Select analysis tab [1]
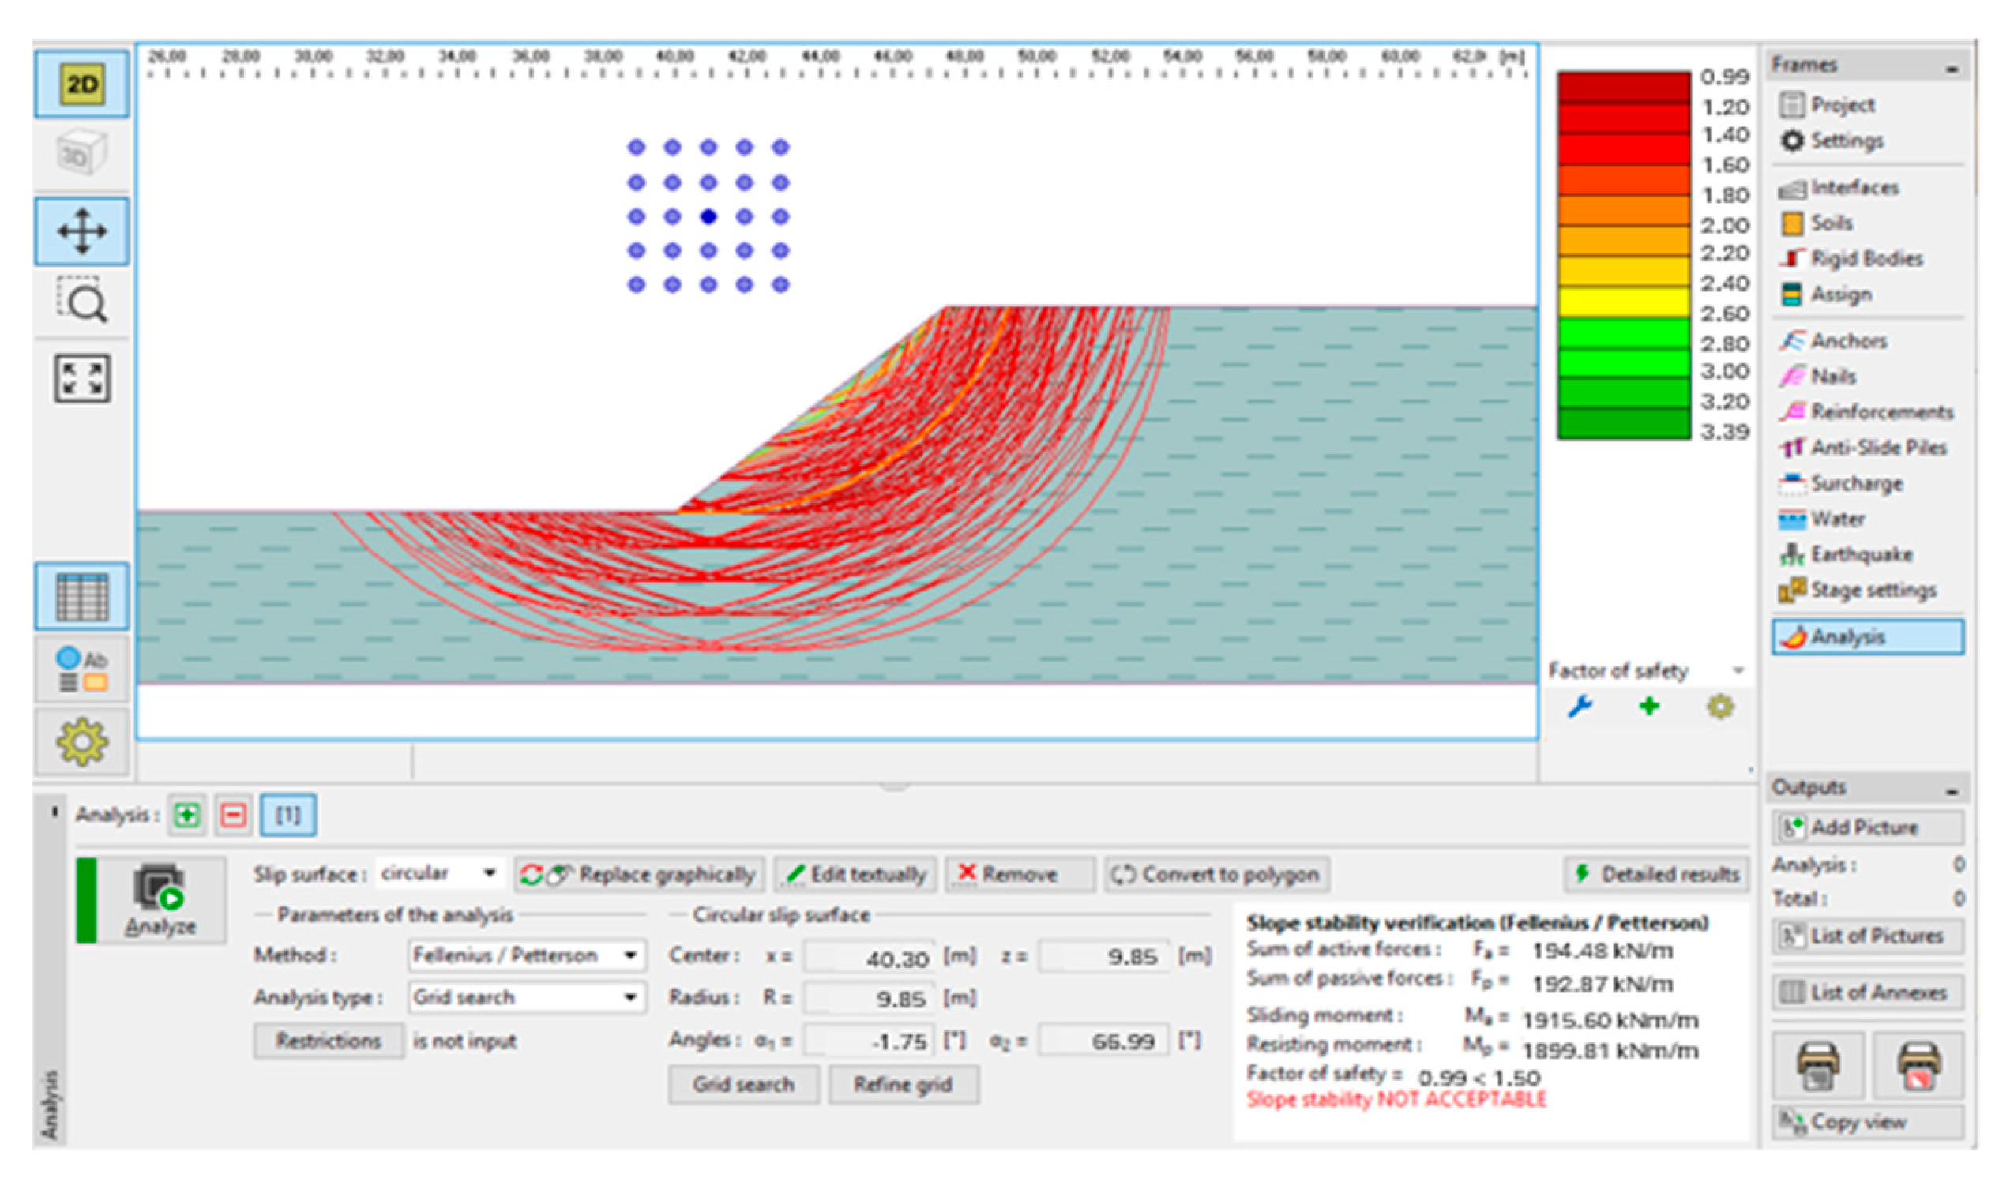 287,815
